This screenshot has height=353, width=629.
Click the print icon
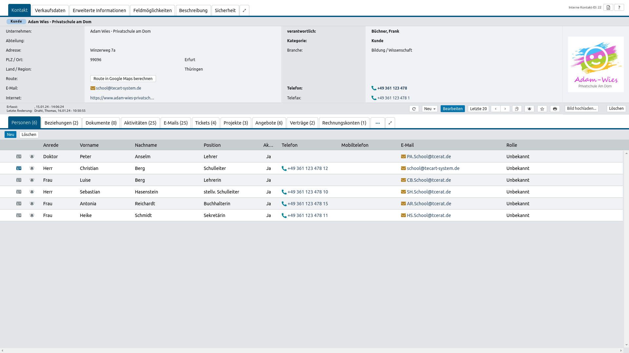coord(555,109)
